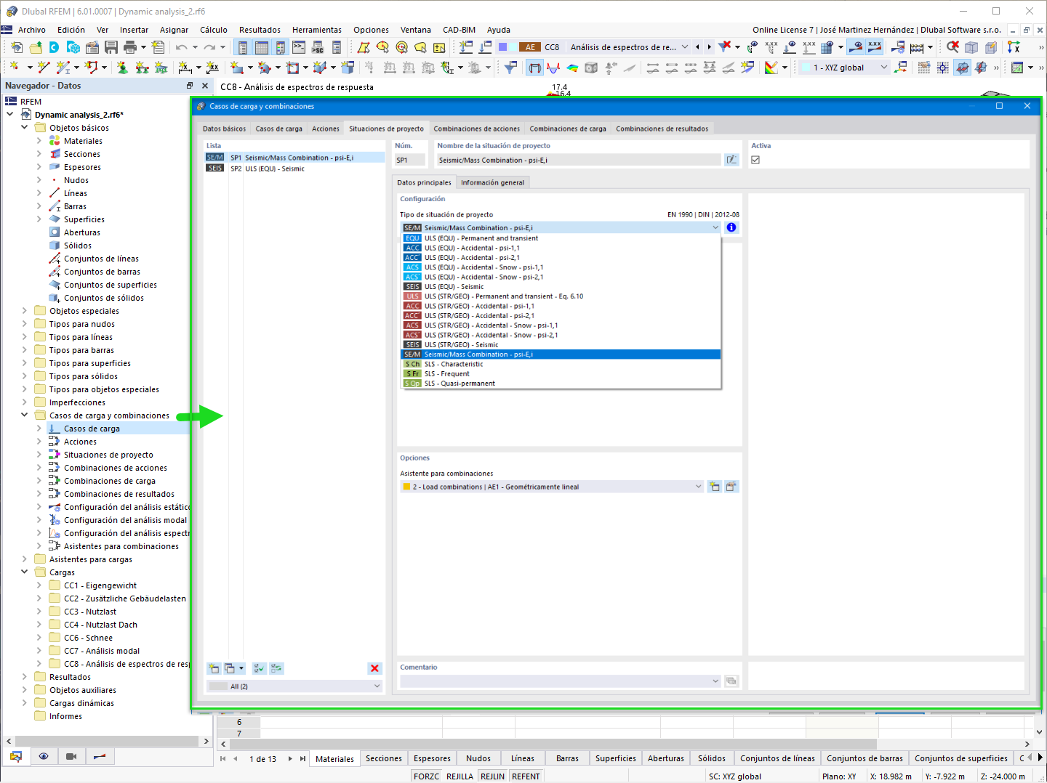Select Secciones in navigator tree
This screenshot has height=783, width=1047.
(82, 154)
